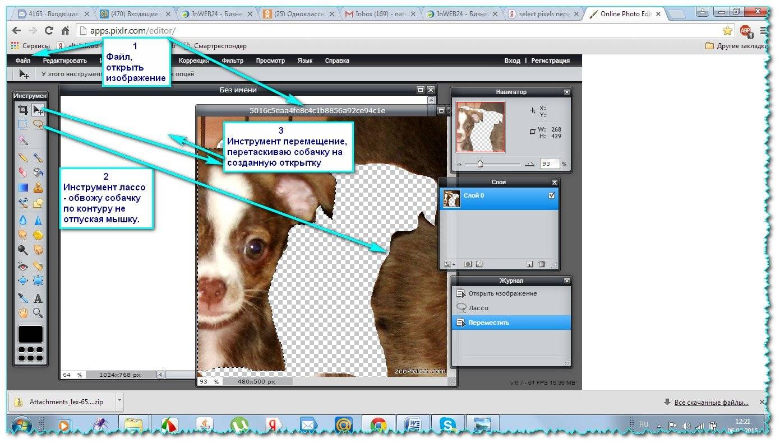Open the Фильтр menu
This screenshot has width=780, height=444.
pos(233,60)
